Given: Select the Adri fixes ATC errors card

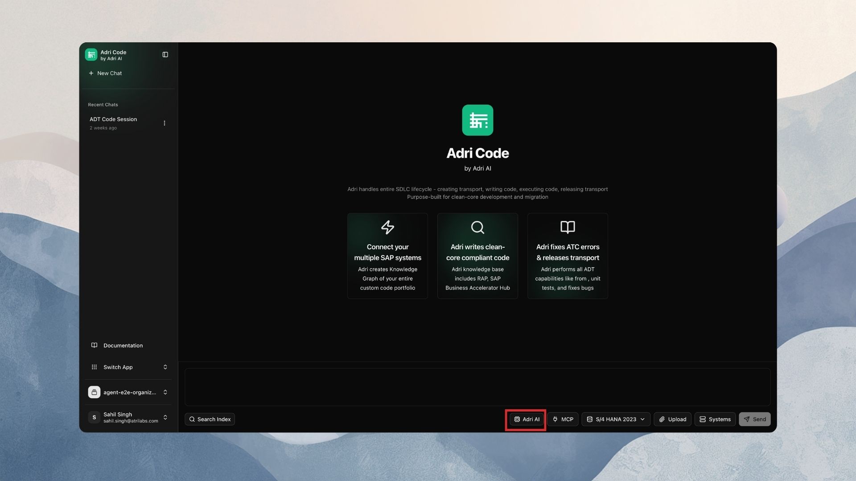Looking at the screenshot, I should click(568, 256).
